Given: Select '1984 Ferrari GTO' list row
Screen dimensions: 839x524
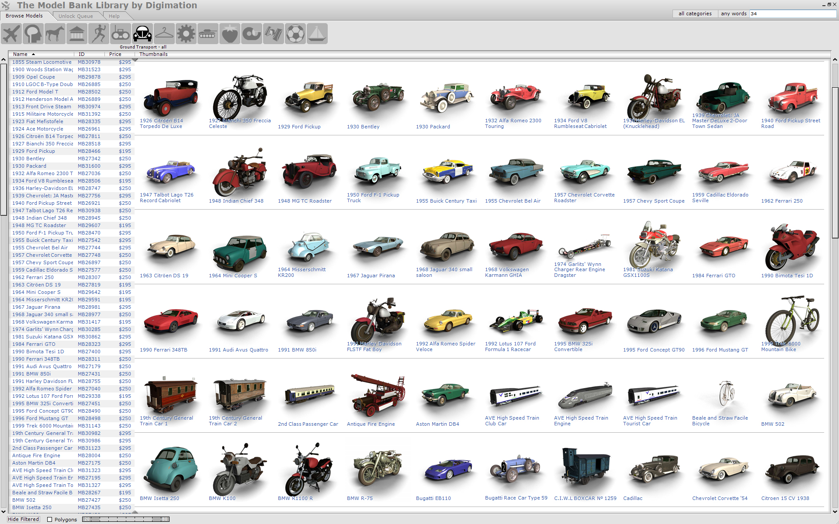Looking at the screenshot, I should pos(71,344).
